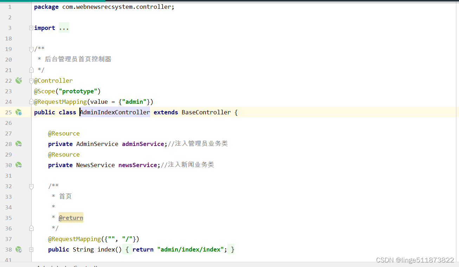This screenshot has height=267, width=459.
Task: Click the highlighted @return Javadoc tag
Action: [71, 218]
